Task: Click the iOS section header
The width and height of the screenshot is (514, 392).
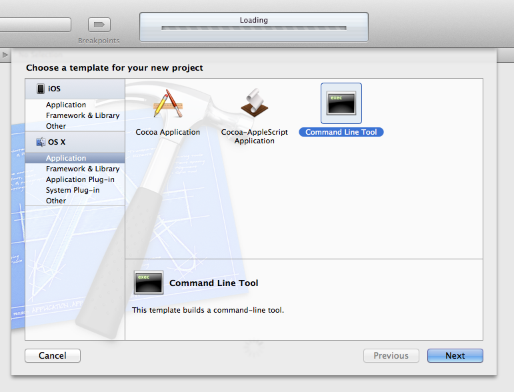Action: [75, 89]
